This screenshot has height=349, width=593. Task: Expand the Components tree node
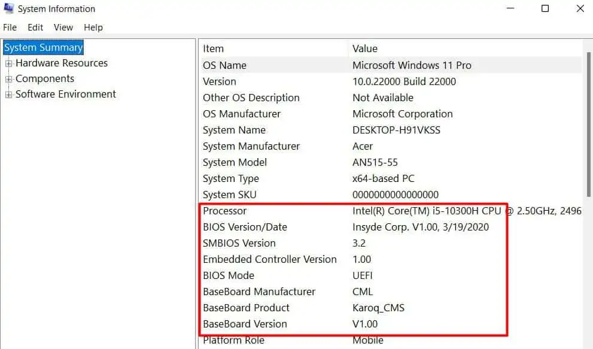coord(9,79)
